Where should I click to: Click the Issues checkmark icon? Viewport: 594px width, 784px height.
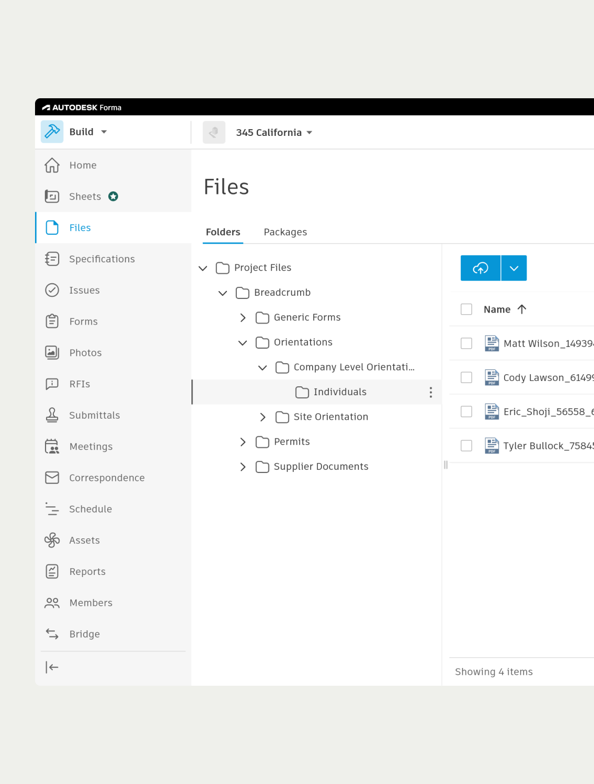click(52, 290)
